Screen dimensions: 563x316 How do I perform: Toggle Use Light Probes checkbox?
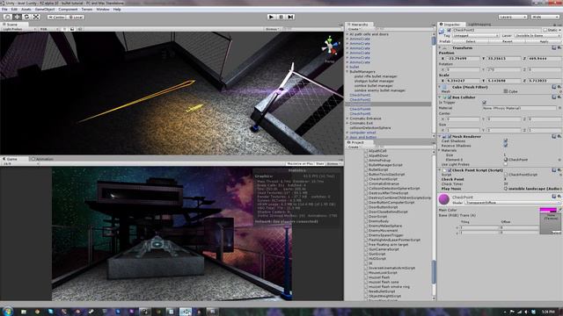(x=506, y=164)
